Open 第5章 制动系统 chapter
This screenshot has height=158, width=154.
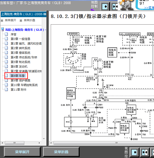point(20,62)
